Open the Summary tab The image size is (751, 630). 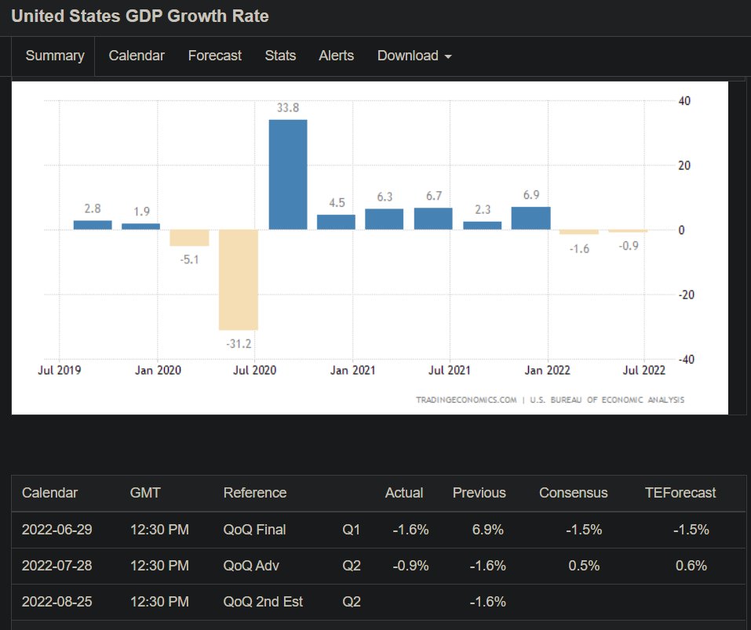55,56
